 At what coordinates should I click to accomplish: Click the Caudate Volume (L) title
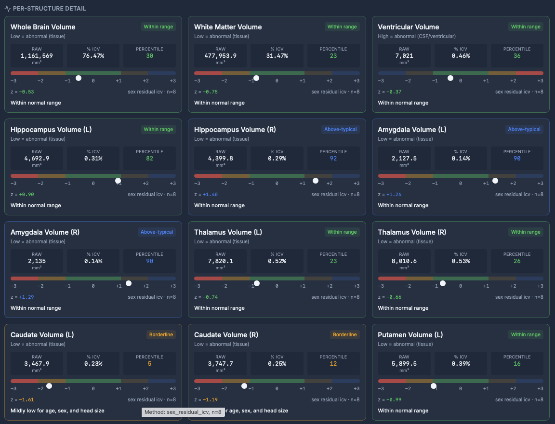click(42, 335)
